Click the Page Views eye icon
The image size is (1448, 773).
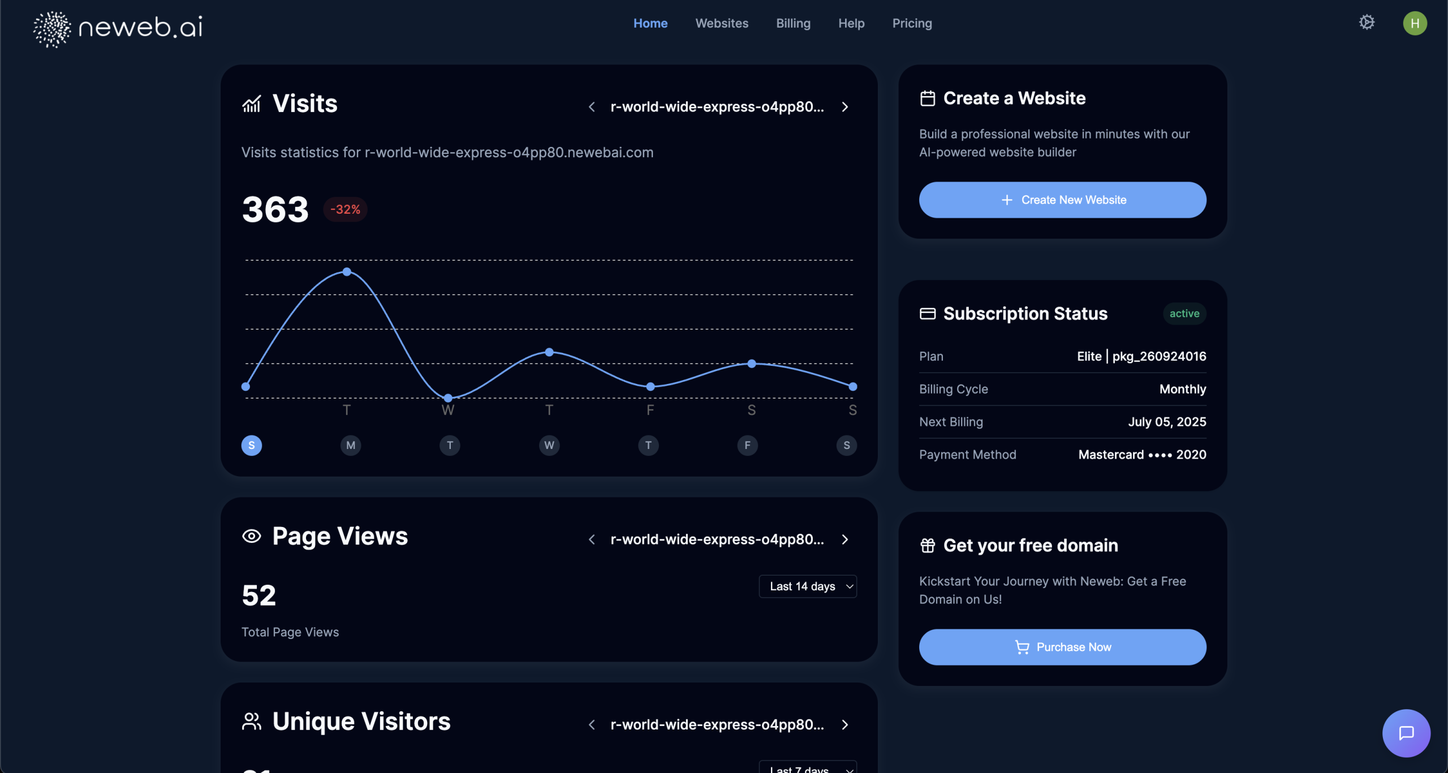[x=252, y=536]
